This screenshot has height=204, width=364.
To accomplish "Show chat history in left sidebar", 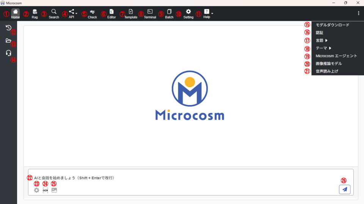I will (x=8, y=28).
